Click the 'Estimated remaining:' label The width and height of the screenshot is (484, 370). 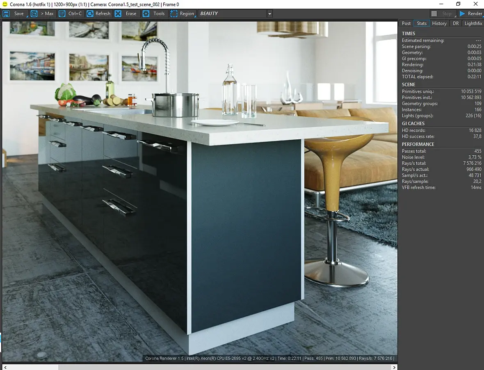pos(423,41)
